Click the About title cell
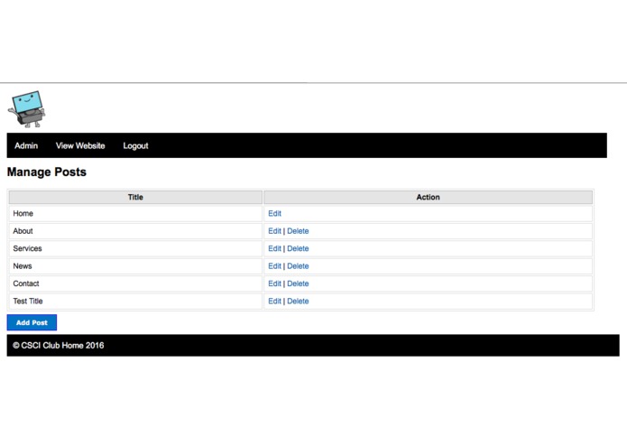The width and height of the screenshot is (627, 446). [135, 231]
